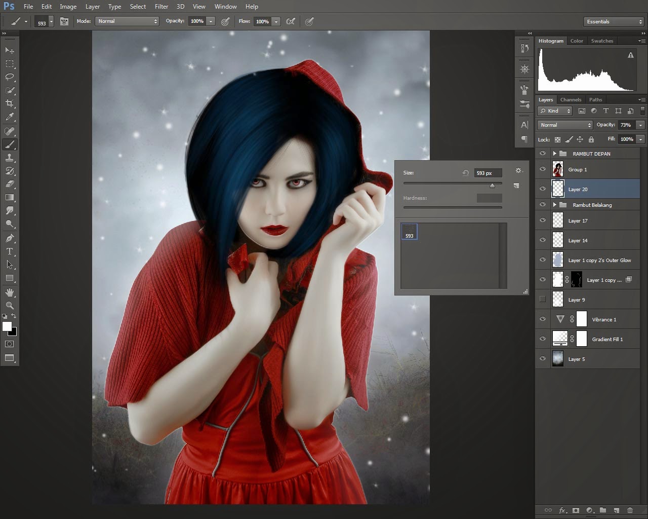Open the Essentials workspace dropdown

(x=613, y=22)
